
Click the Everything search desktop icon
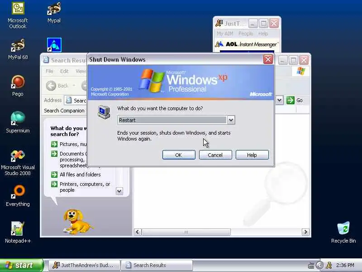18,196
